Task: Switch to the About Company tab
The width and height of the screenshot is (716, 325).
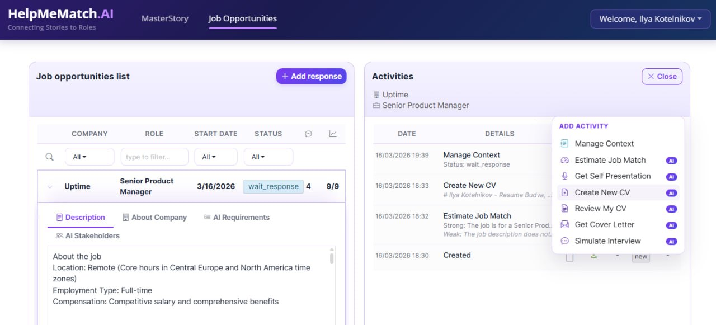Action: 154,218
